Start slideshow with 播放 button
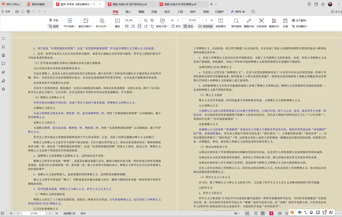 117,23
